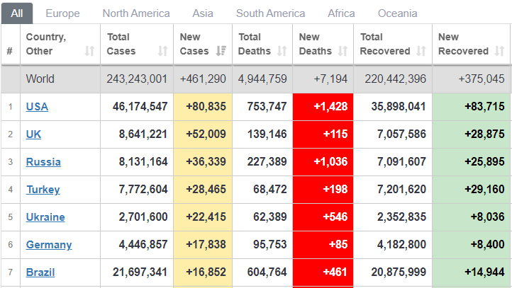
Task: Switch to the Africa tab
Action: (x=341, y=13)
